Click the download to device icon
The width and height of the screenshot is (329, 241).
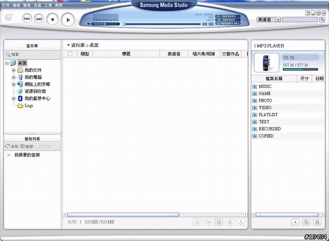coord(241,222)
